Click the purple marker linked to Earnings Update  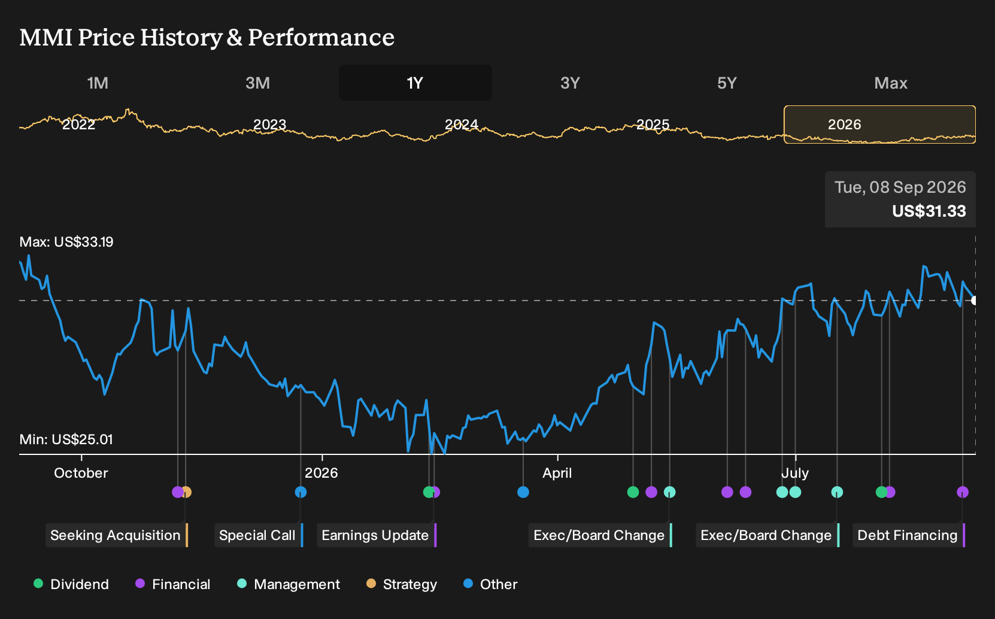[x=436, y=492]
